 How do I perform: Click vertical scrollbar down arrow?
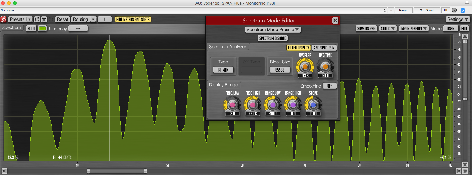465,164
